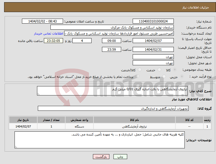Click the response deadline date 1404/02/07 field

click(153, 41)
